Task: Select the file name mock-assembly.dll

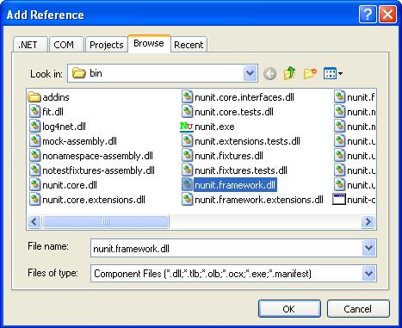Action: [79, 141]
